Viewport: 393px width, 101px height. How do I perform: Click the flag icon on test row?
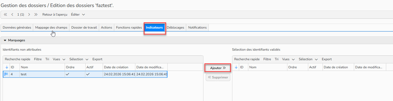(x=6, y=74)
